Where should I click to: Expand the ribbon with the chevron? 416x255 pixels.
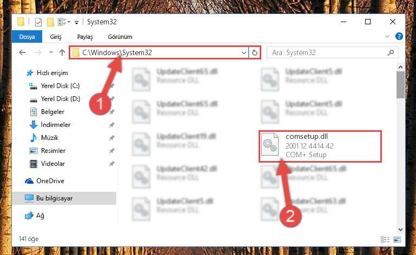[x=387, y=36]
